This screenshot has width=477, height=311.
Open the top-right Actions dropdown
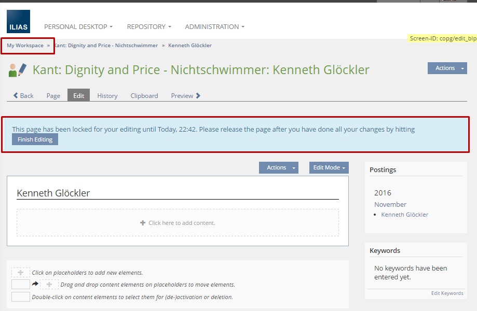(447, 68)
